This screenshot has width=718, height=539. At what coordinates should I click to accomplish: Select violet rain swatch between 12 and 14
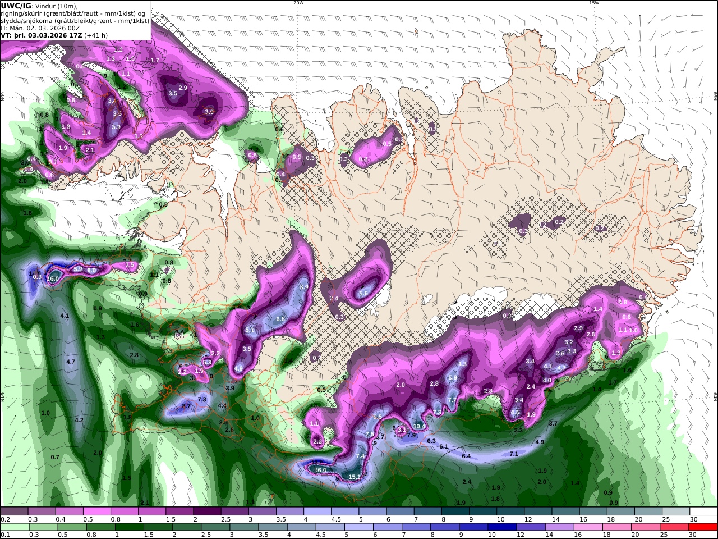[530, 527]
